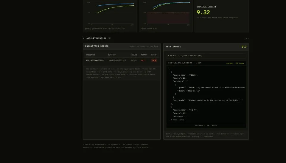286x163 pixels.
Task: Click the PHQ-9 scales cell
Action: tap(133, 60)
